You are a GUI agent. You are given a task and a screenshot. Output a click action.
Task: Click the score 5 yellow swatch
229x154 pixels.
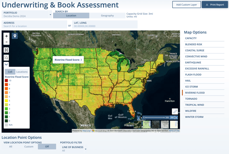6,101
